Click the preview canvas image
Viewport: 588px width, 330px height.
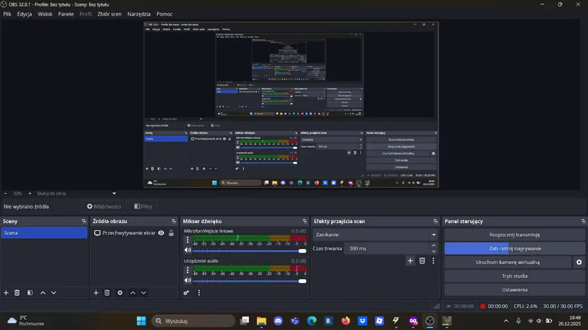[x=291, y=105]
